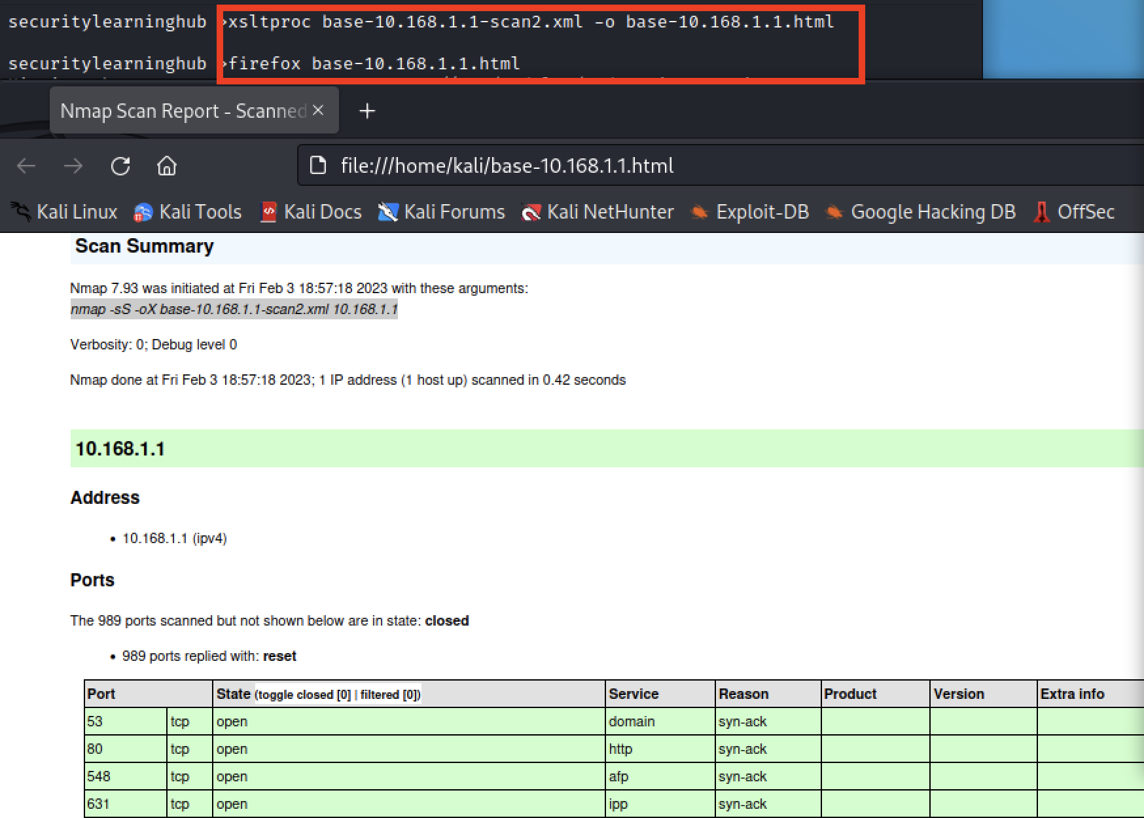This screenshot has height=818, width=1144.
Task: Select port 631 cell in table
Action: (x=126, y=804)
